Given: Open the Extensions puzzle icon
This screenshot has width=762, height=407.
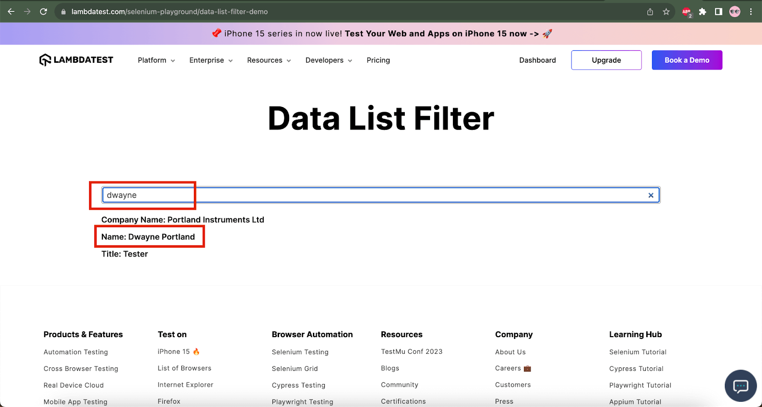Looking at the screenshot, I should [702, 12].
